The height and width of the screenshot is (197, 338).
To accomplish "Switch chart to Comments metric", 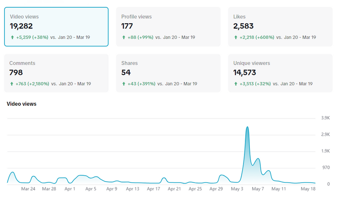I will [56, 73].
